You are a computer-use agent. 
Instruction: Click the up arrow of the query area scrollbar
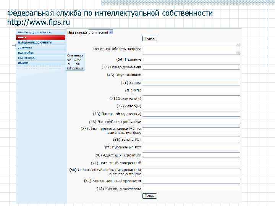[238, 45]
